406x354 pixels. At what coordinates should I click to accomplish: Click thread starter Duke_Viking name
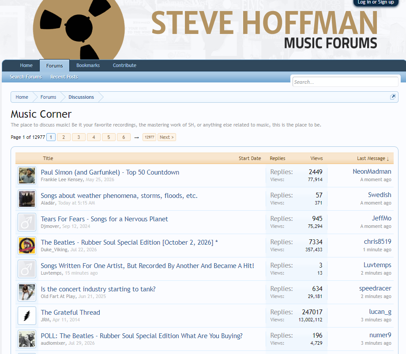click(x=54, y=250)
